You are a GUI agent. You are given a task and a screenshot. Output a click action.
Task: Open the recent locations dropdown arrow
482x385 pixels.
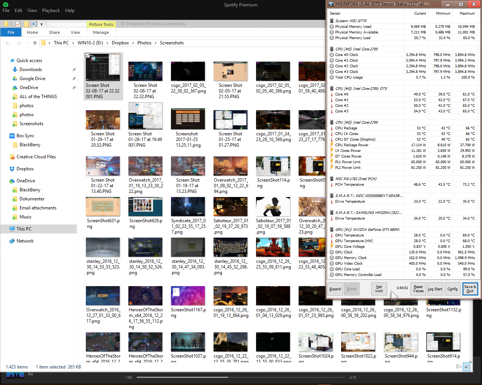27,43
